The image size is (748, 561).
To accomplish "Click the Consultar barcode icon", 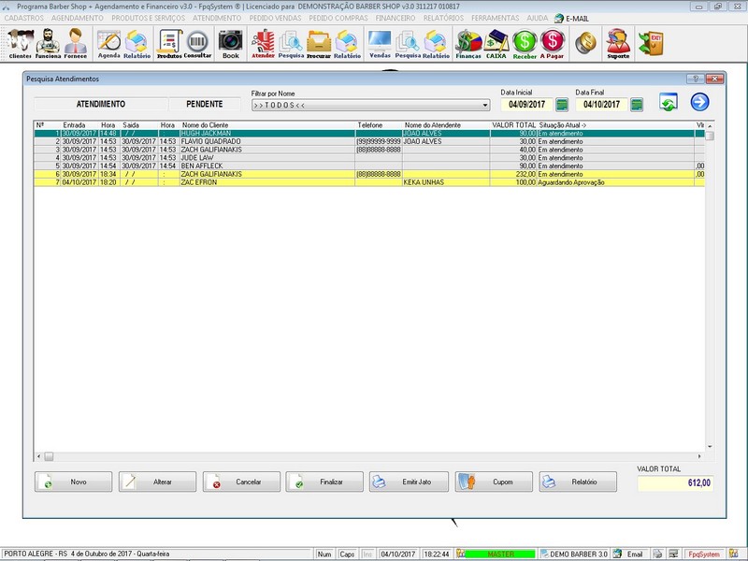I will [197, 43].
